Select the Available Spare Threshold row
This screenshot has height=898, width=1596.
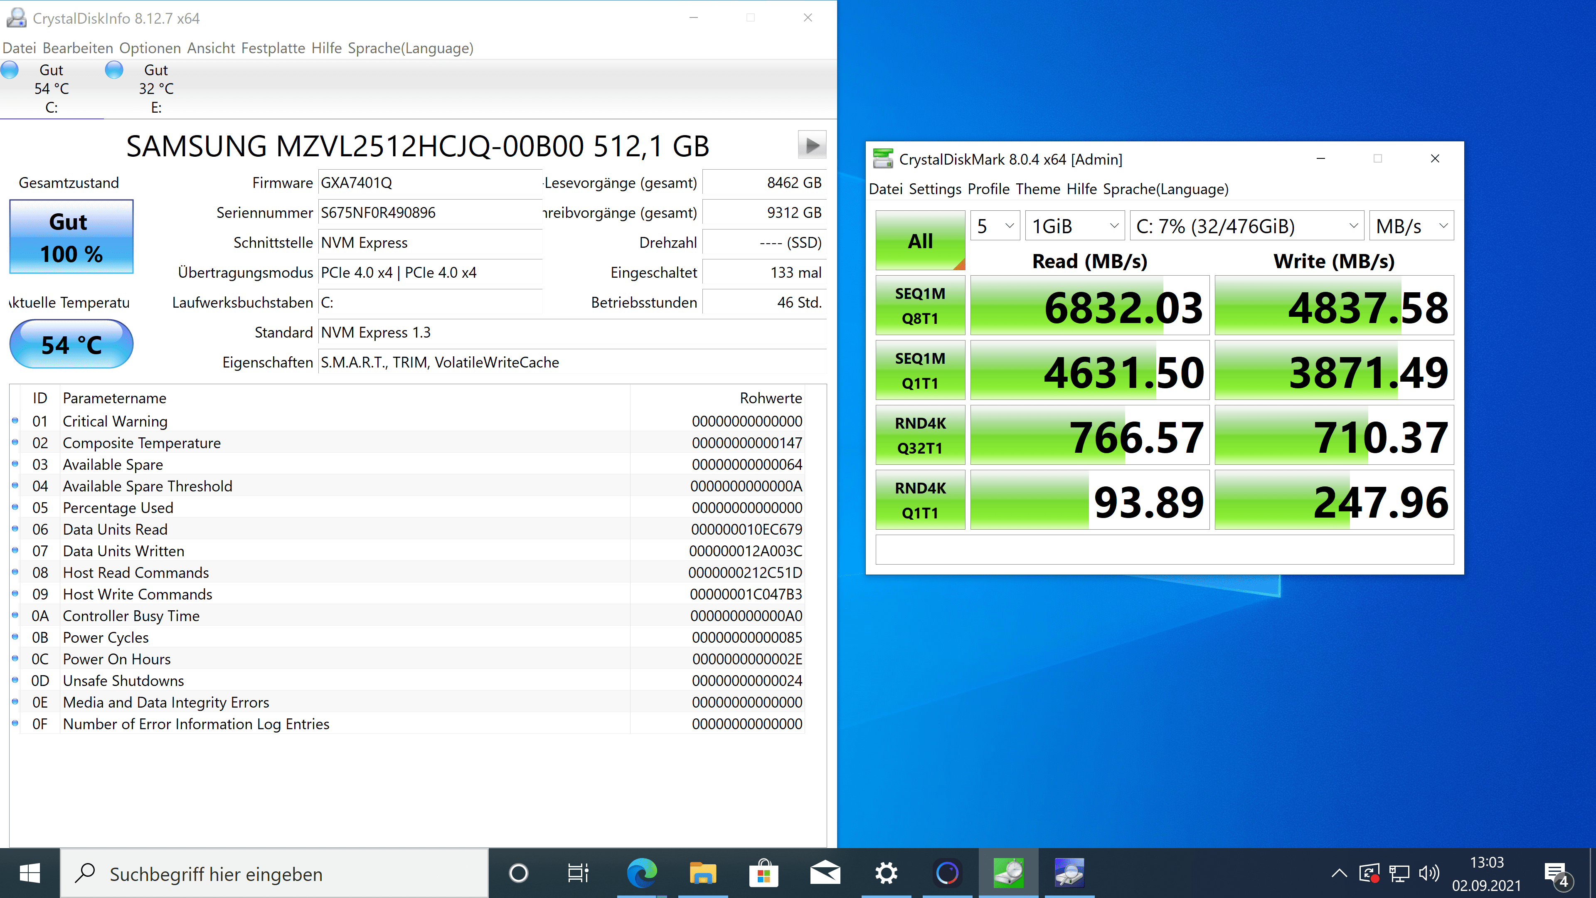[408, 486]
